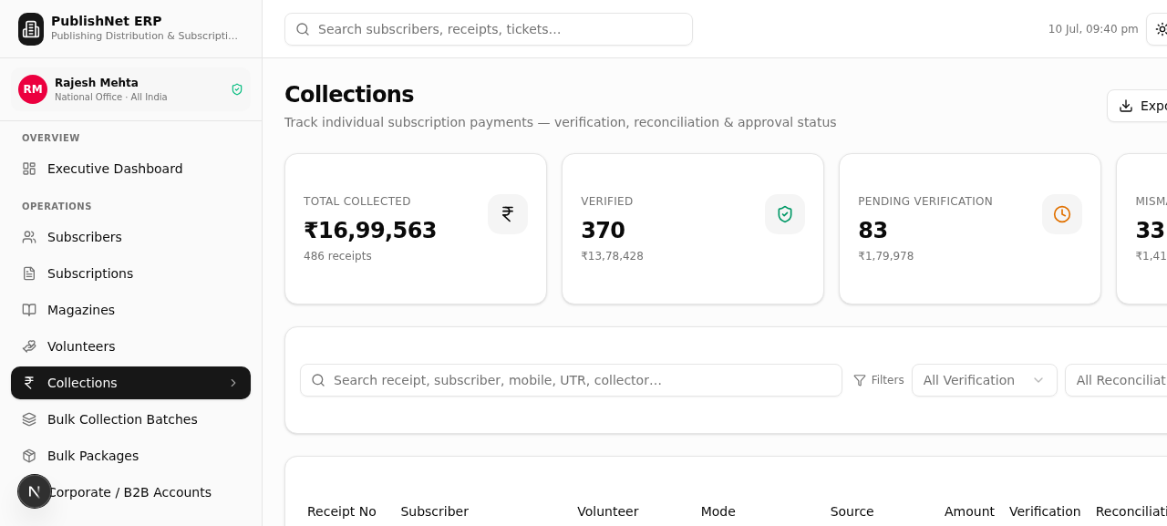The image size is (1167, 526).
Task: Click the Subscriptions document icon
Action: [29, 273]
